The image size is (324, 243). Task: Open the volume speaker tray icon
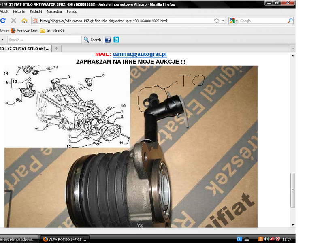pyautogui.click(x=266, y=239)
